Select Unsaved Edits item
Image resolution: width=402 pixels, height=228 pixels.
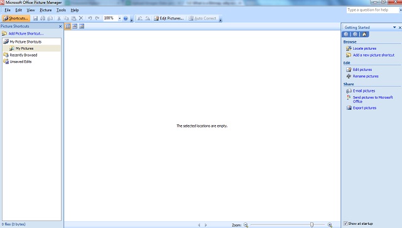21,62
